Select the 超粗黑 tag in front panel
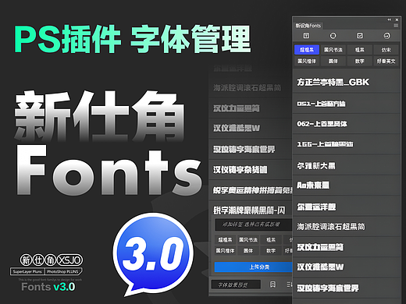The height and width of the screenshot is (304, 406). [x=307, y=50]
